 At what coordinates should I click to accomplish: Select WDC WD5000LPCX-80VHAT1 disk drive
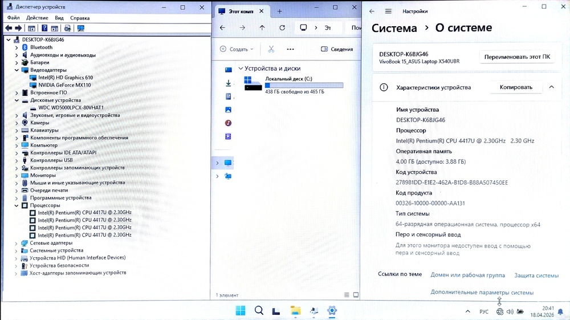[x=71, y=108]
